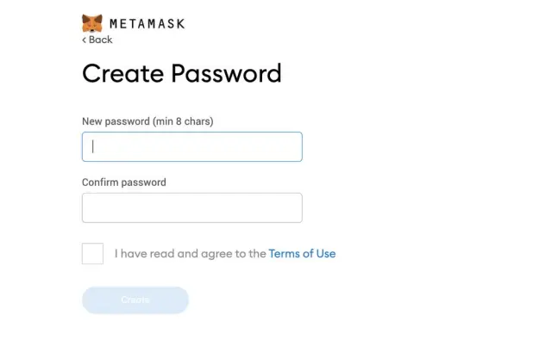Go back using the Back link
Viewport: 552px width, 359px height.
click(100, 40)
